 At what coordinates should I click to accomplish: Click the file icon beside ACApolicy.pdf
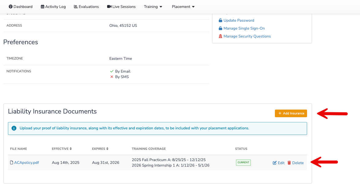(x=12, y=163)
